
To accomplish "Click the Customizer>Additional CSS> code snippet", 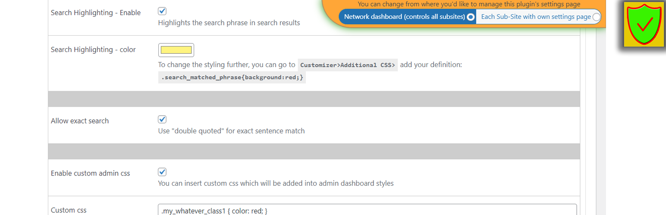I will point(348,65).
